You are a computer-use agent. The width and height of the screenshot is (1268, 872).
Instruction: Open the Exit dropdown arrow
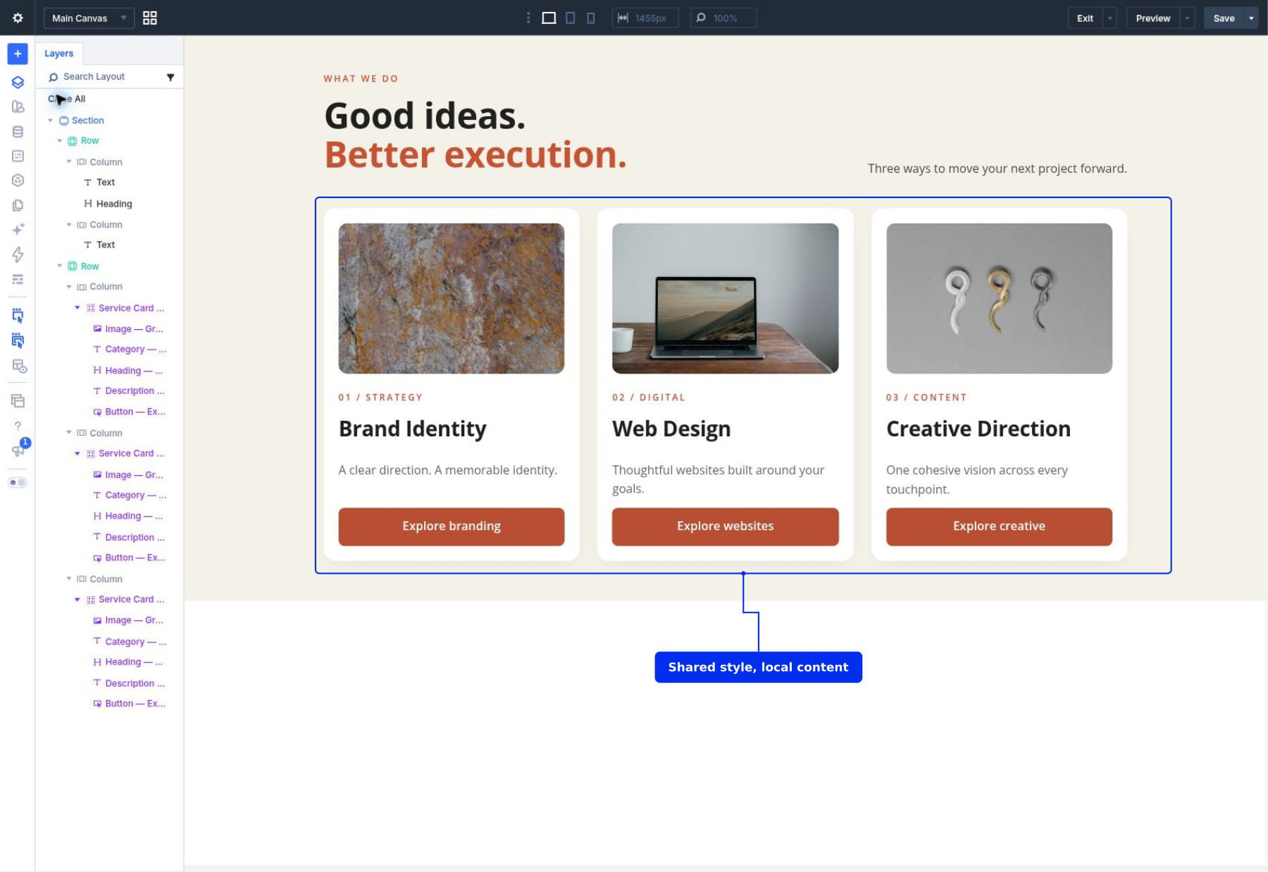click(1109, 18)
